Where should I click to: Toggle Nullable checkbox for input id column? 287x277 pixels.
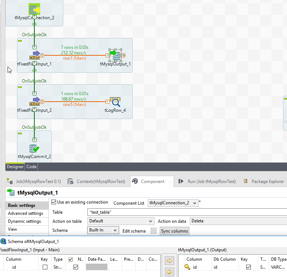pyautogui.click(x=76, y=267)
